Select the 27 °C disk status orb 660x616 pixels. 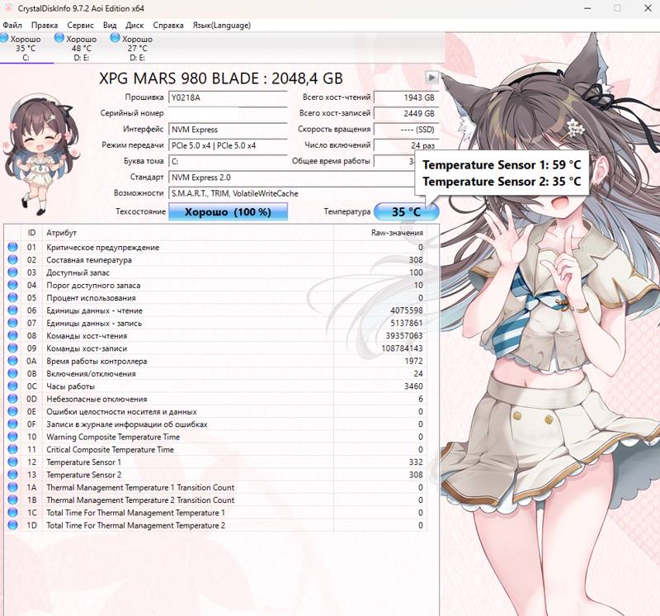click(x=115, y=38)
